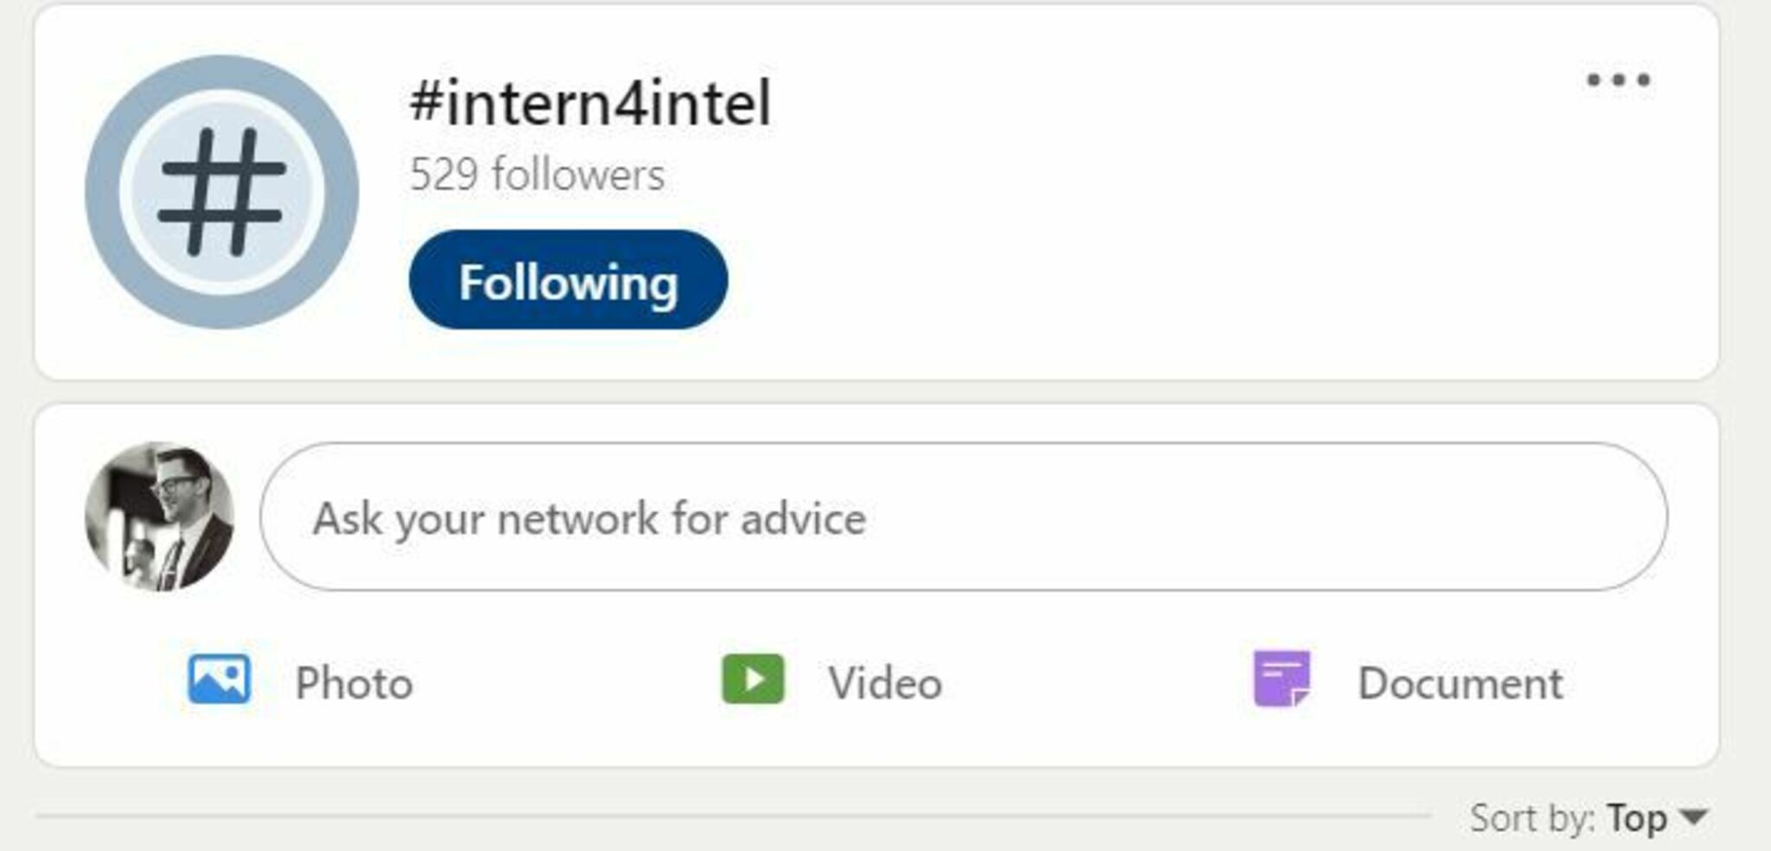
Task: Select the Top sort option text
Action: click(1636, 818)
